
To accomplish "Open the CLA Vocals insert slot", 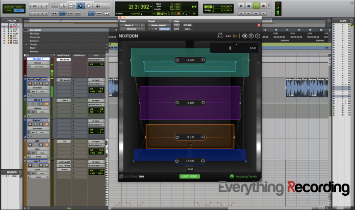I will tap(64, 80).
